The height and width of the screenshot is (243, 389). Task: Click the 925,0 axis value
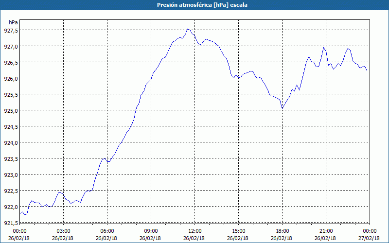coord(11,110)
